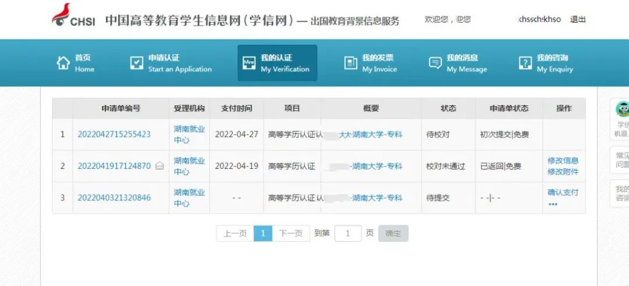The width and height of the screenshot is (629, 286).
Task: Click the CHSI logo
Action: [73, 15]
